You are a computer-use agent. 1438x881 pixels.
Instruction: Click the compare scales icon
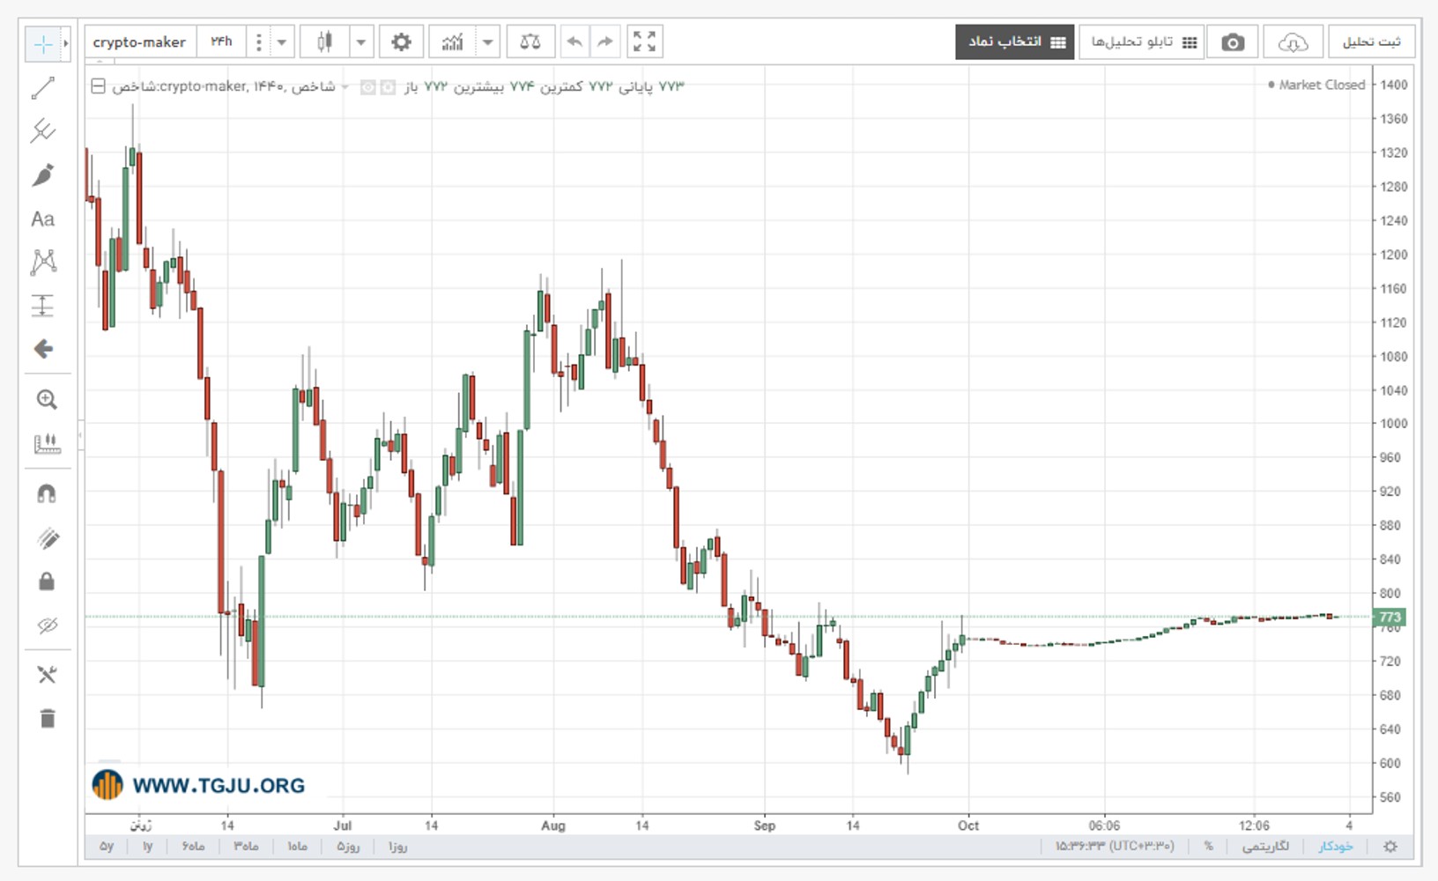tap(530, 41)
